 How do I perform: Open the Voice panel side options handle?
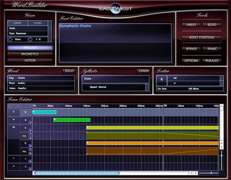tap(50, 31)
